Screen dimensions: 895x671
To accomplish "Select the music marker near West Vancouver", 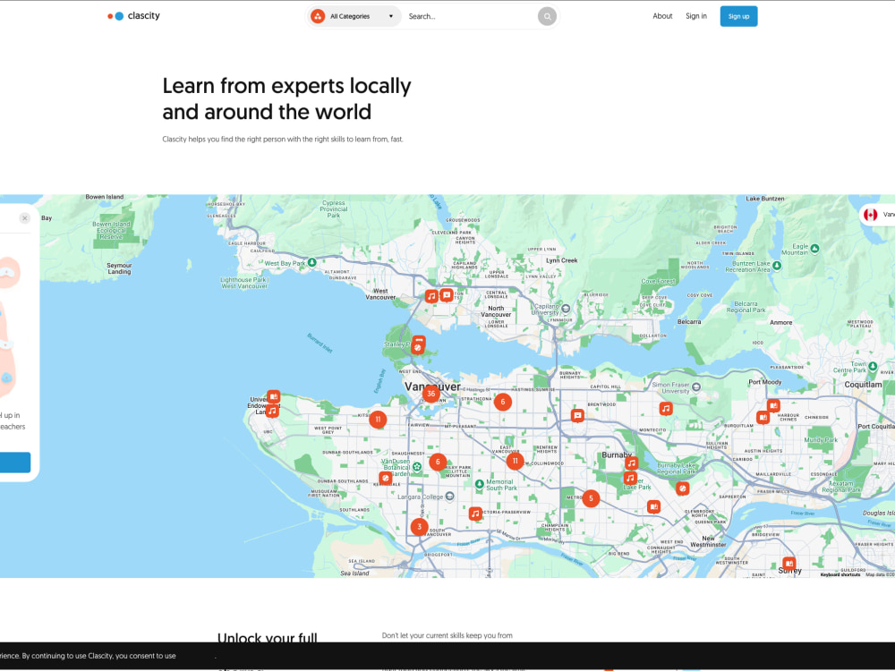I will (x=431, y=296).
